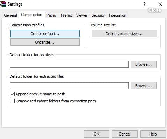
Task: Focus the default extracted files folder field
Action: click(69, 86)
